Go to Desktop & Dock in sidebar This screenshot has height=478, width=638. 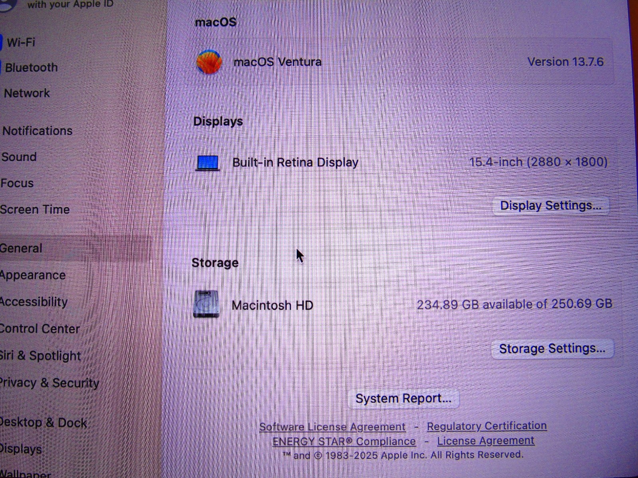pos(43,423)
